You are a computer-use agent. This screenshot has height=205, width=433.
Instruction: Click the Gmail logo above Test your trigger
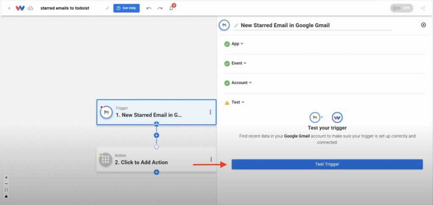coord(315,118)
